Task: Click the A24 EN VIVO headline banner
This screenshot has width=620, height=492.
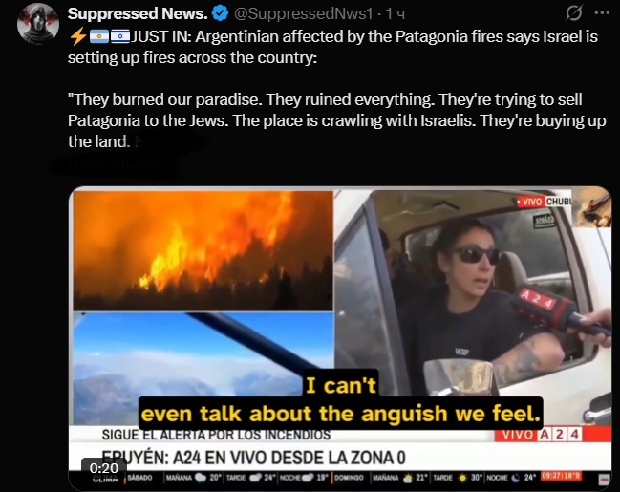Action: tap(253, 458)
